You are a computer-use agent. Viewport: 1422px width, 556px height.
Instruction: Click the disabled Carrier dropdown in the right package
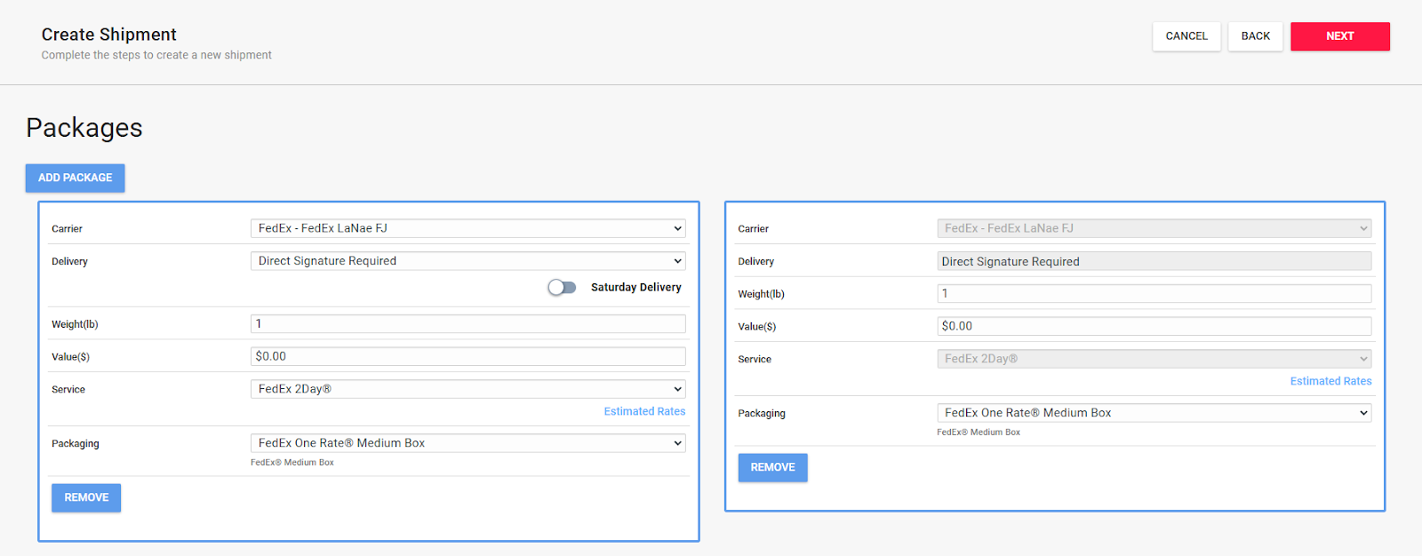(1154, 228)
